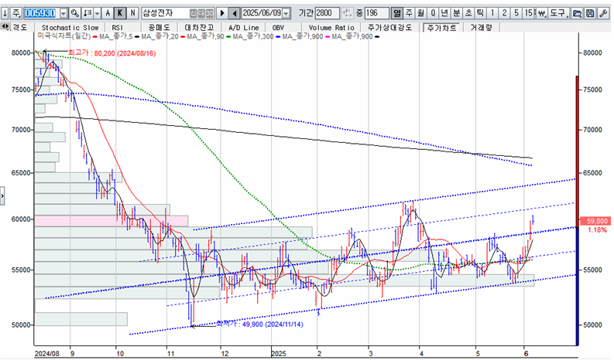Open the date picker dropdown arrow
The height and width of the screenshot is (360, 614).
click(286, 14)
